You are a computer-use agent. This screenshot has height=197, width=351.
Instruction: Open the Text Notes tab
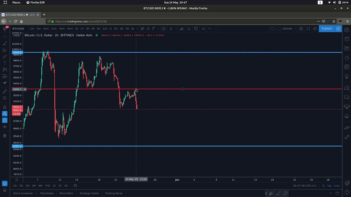(47, 193)
